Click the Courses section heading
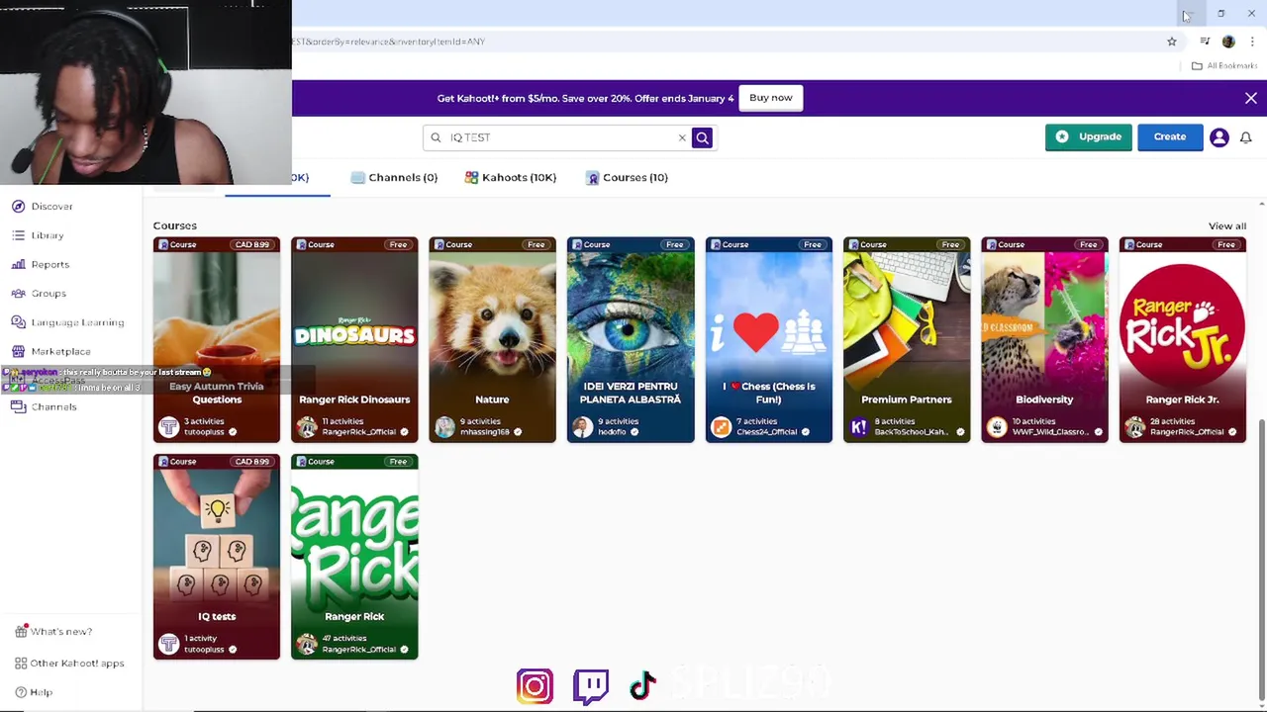1267x712 pixels. (175, 225)
